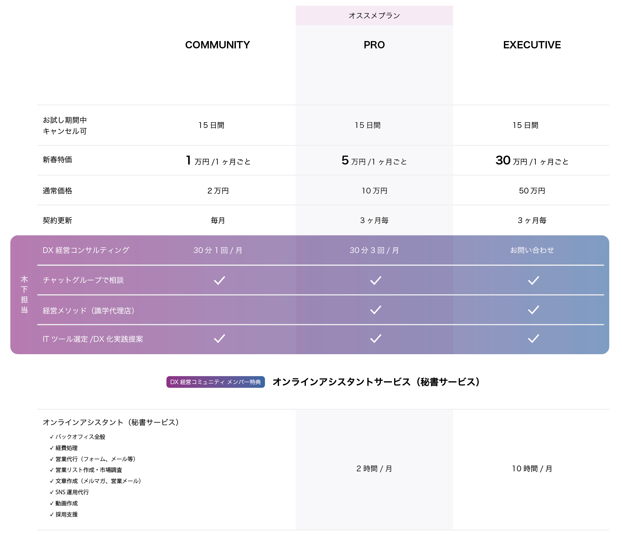
Task: Click the COMMUNITY checkmark for チャットグループで相談
Action: click(219, 280)
